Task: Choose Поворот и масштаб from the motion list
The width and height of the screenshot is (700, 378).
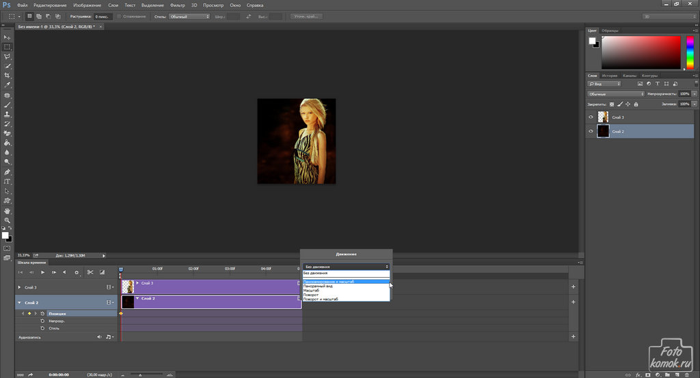Action: (x=321, y=300)
